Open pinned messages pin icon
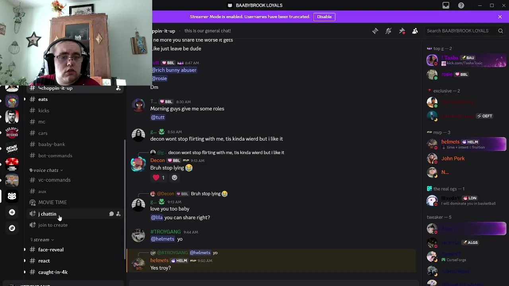509x286 pixels. [402, 31]
